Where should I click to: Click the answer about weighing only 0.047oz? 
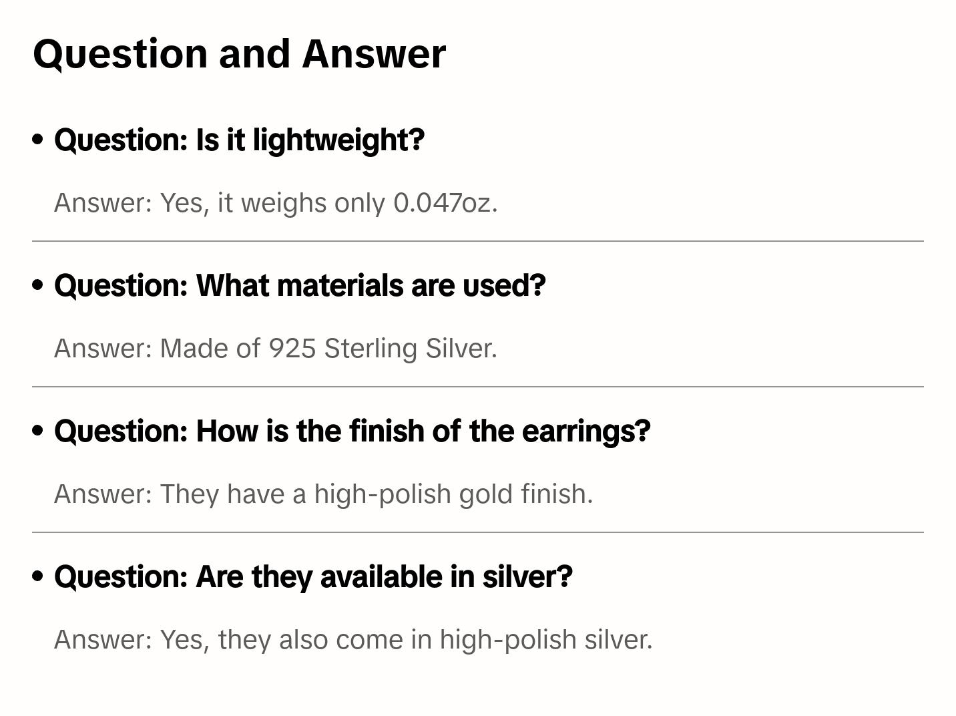[276, 202]
